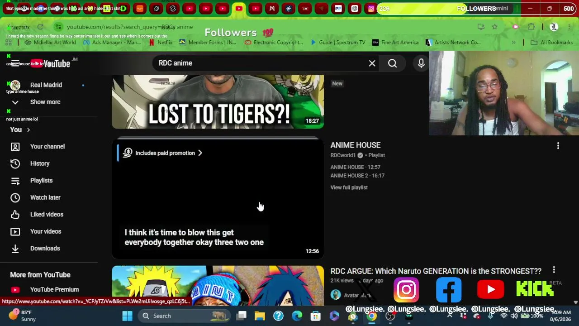Viewport: 579px width, 326px height.
Task: Open Downloads in the sidebar
Action: point(45,249)
